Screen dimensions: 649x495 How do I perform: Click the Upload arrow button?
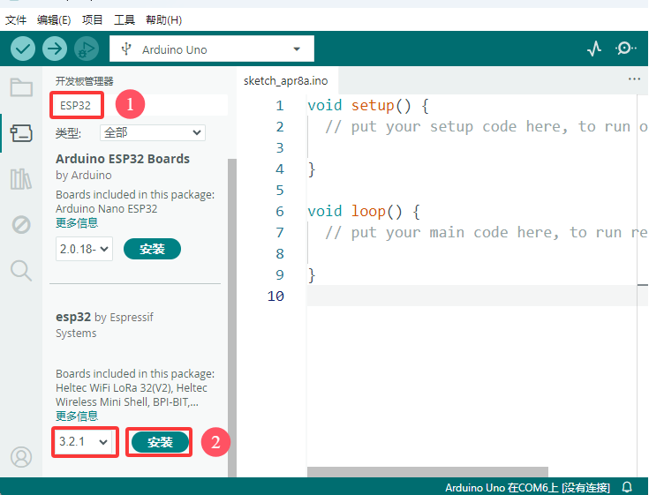point(55,49)
